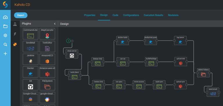Collapse the Plugins panel chevron
Screen dimensions: 223x106
(x=55, y=24)
